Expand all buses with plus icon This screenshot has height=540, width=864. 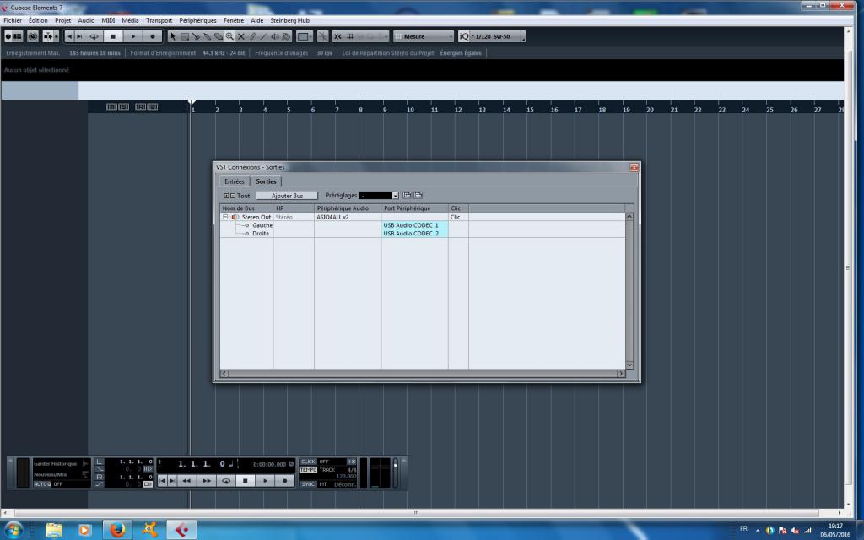point(226,196)
